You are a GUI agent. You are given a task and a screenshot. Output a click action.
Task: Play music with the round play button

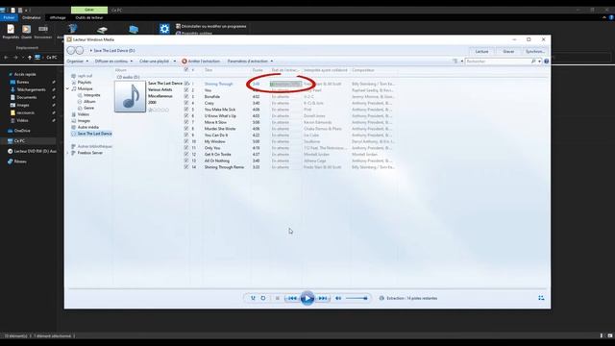point(307,298)
